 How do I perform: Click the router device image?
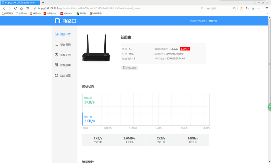[x=96, y=47]
